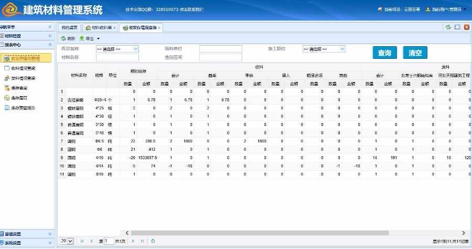Click the 材料管理 section header
Image resolution: width=472 pixels, height=249 pixels.
[x=27, y=36]
